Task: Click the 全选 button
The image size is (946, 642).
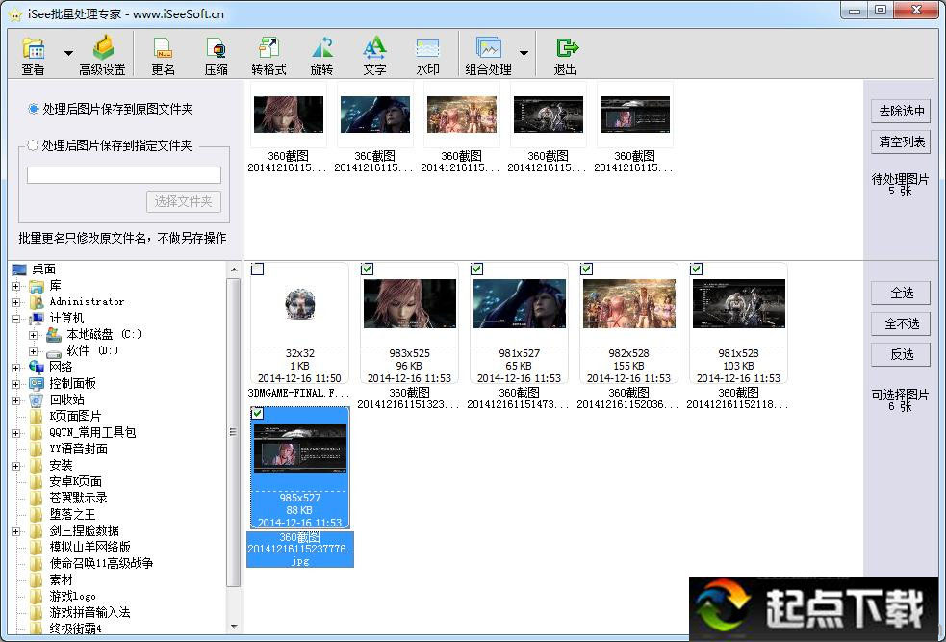Action: tap(902, 294)
